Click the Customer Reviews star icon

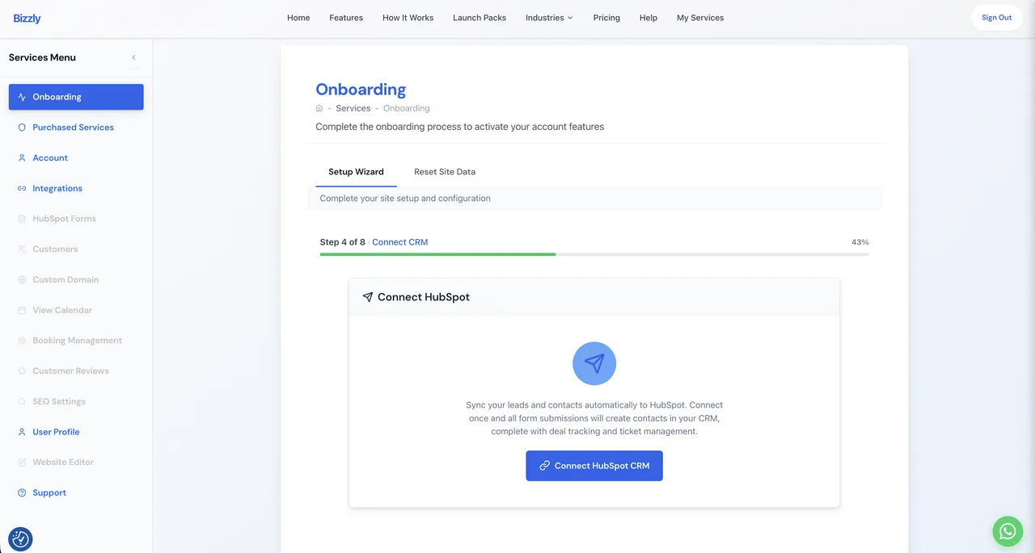click(x=22, y=371)
